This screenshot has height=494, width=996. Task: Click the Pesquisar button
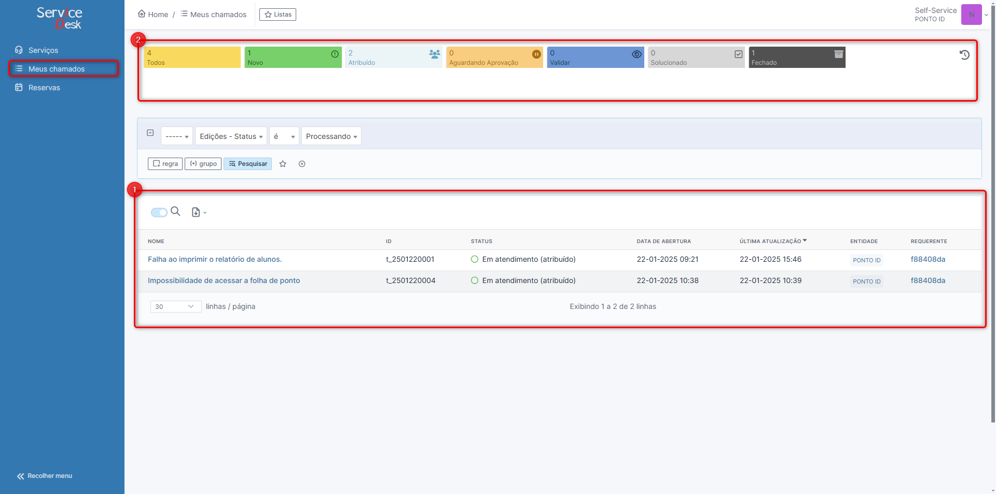[247, 164]
